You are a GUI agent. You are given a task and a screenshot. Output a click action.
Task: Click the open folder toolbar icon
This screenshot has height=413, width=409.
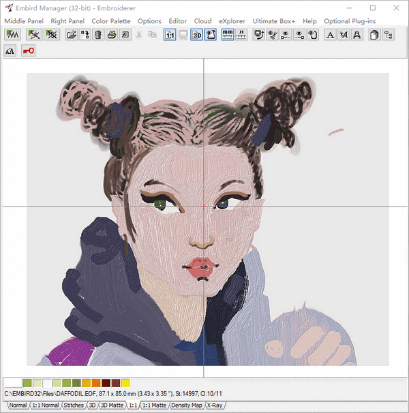72,35
